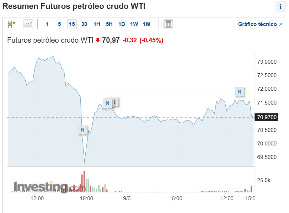Click the Futuros petróleo crudo WTI name

click(x=50, y=40)
